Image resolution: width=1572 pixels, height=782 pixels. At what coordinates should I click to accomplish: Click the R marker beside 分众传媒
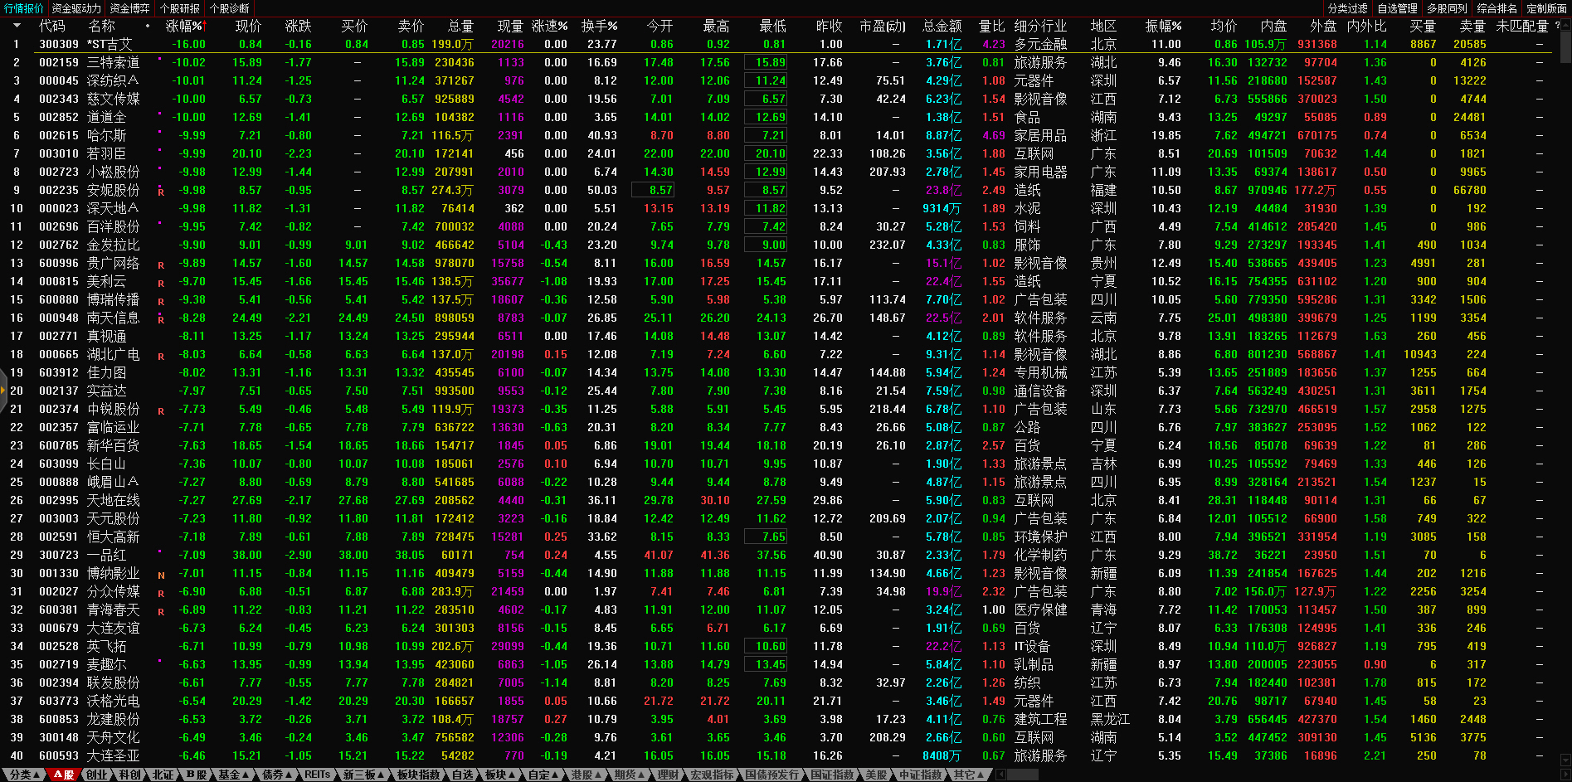[161, 593]
